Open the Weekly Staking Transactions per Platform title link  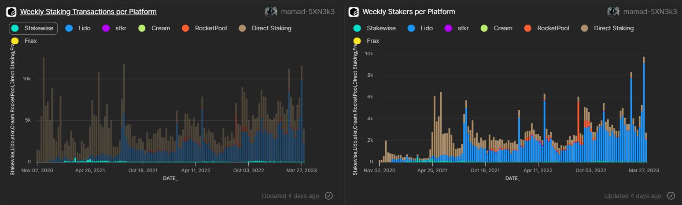(x=88, y=12)
